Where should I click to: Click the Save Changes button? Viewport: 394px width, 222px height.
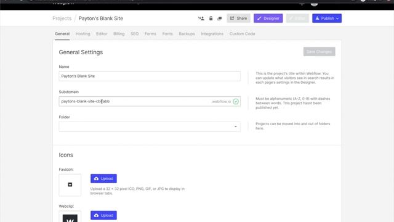pyautogui.click(x=319, y=52)
